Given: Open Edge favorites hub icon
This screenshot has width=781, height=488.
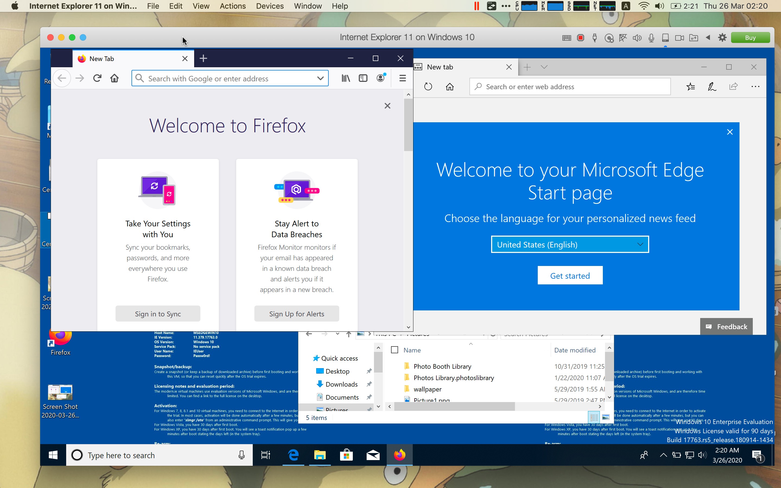Looking at the screenshot, I should (690, 86).
